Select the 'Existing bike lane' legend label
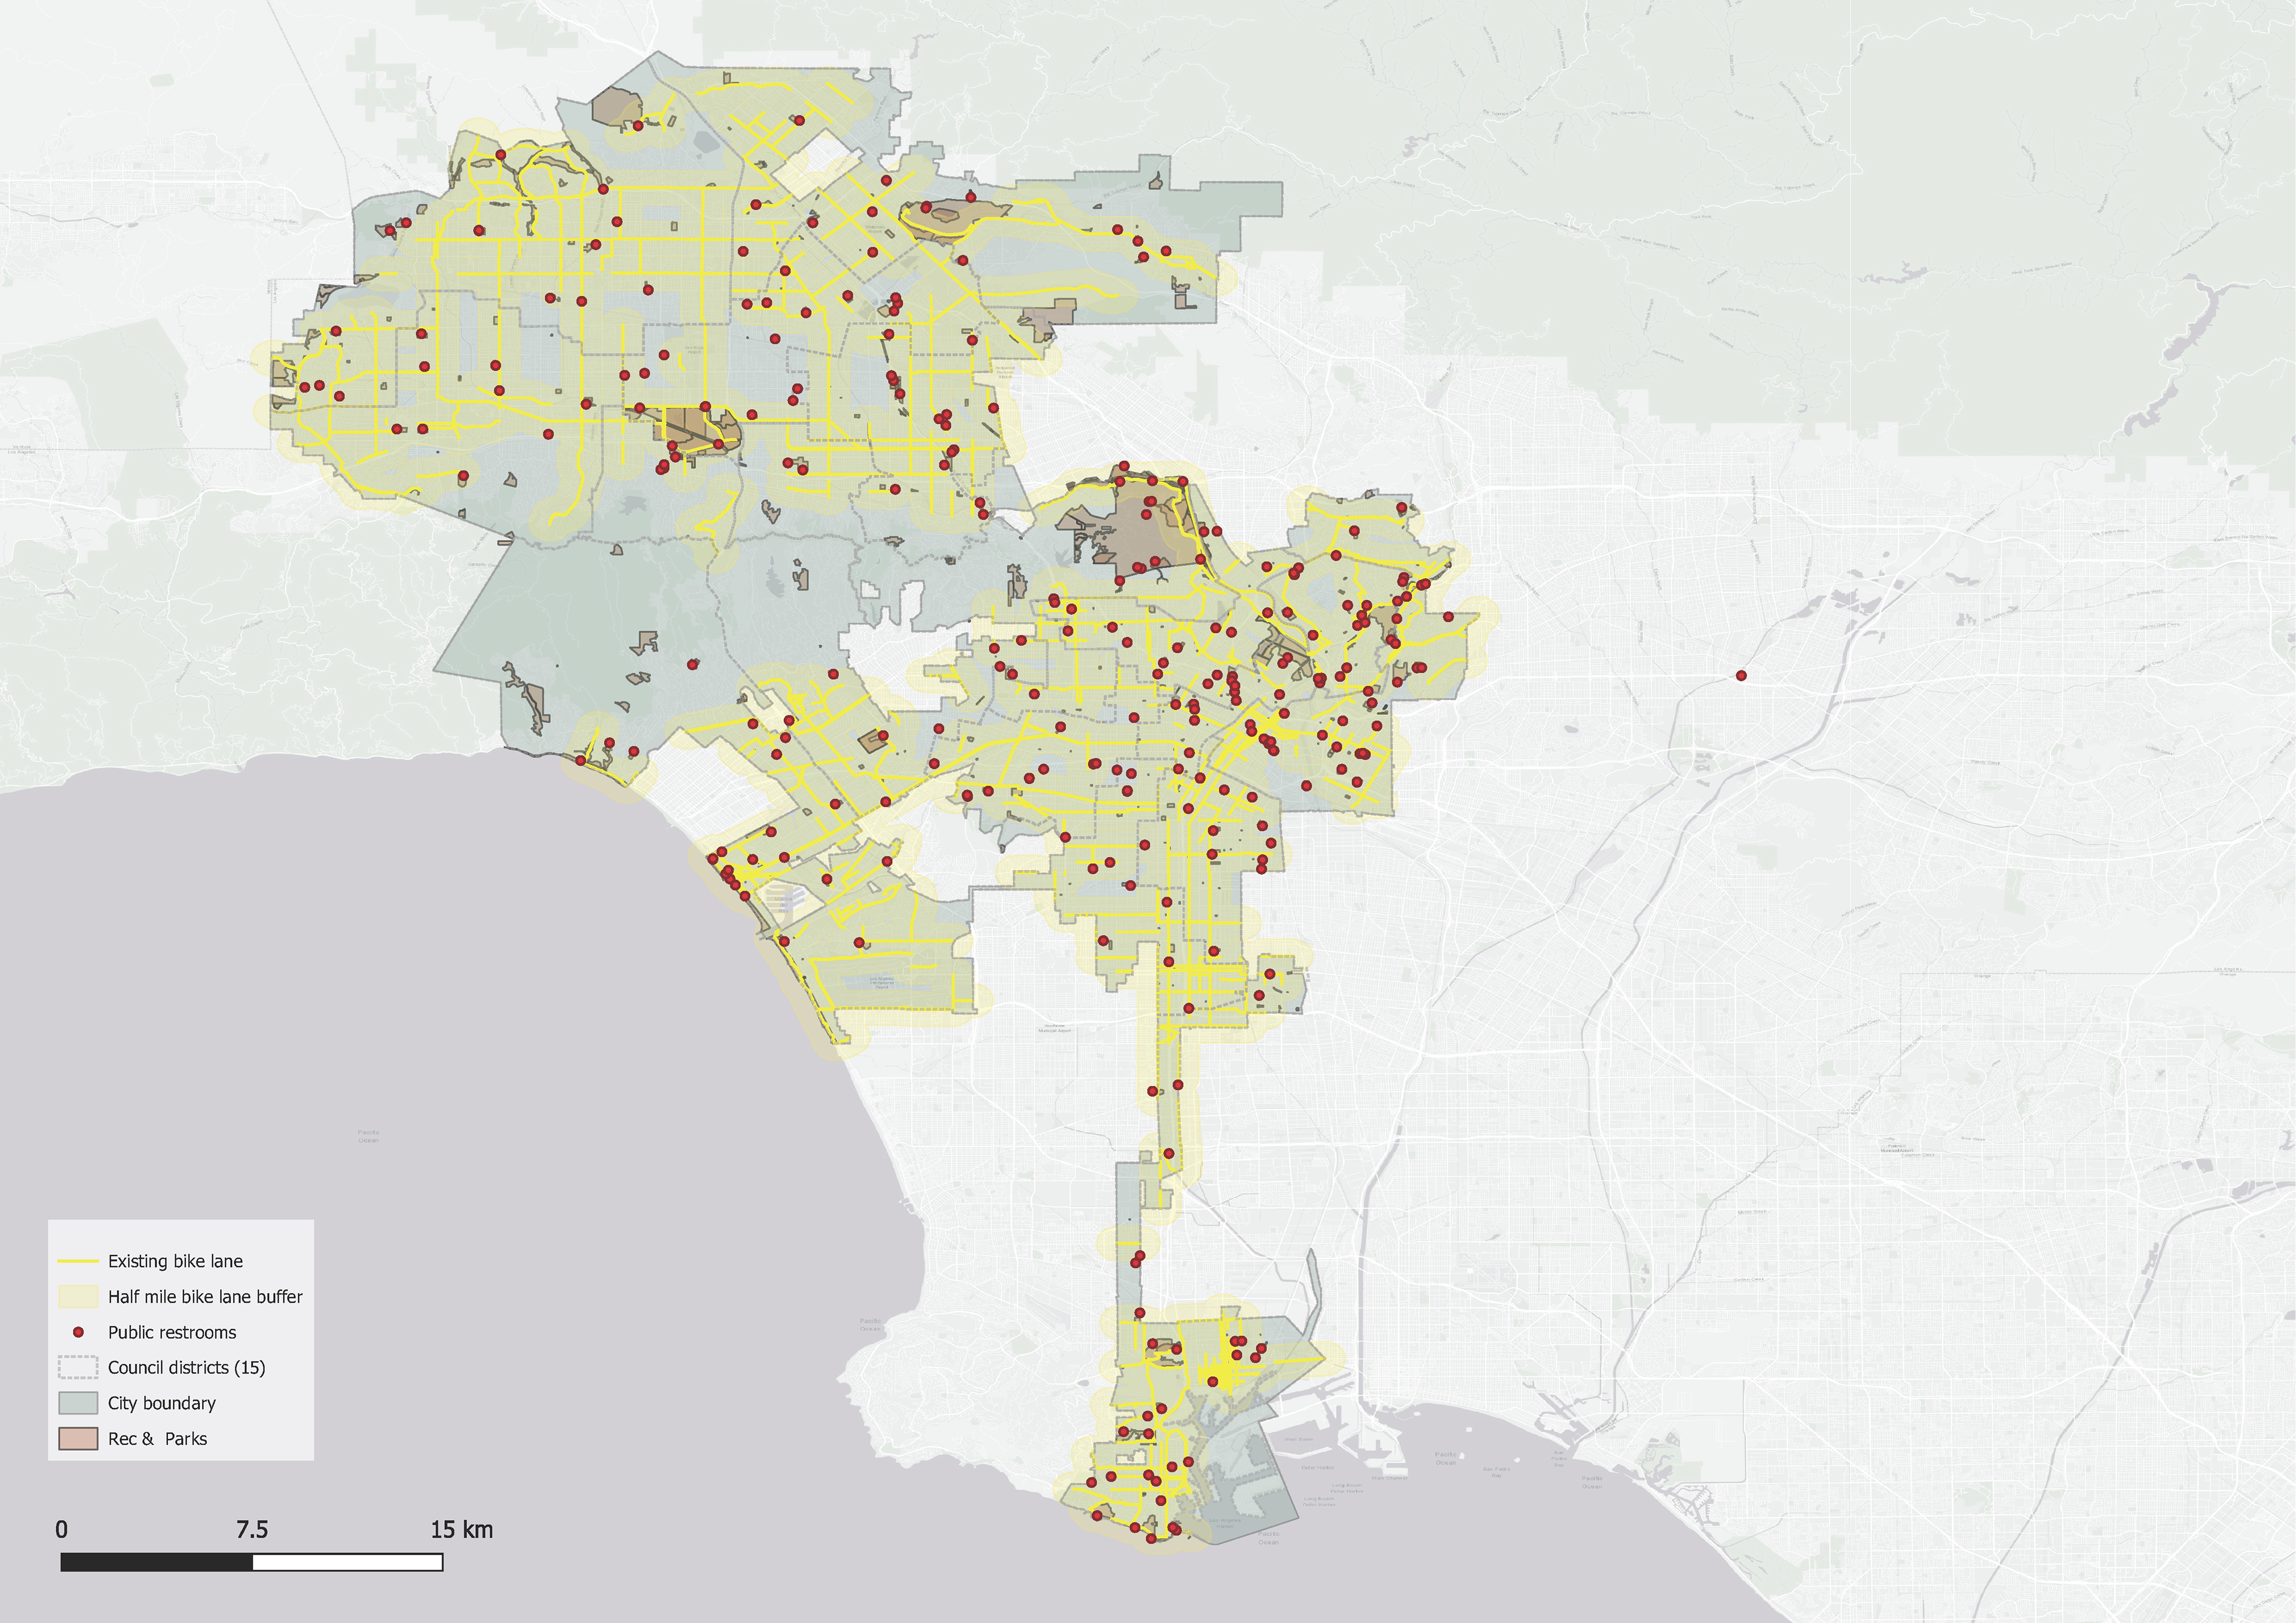 click(x=175, y=1261)
